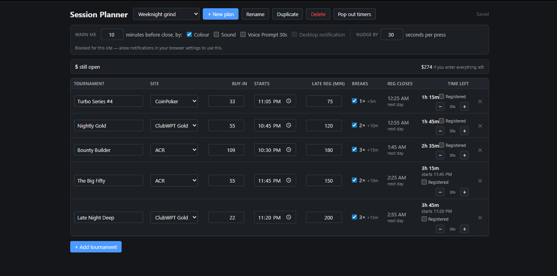
Task: Nudge Late Night Deep timer plus
Action: pos(464,229)
